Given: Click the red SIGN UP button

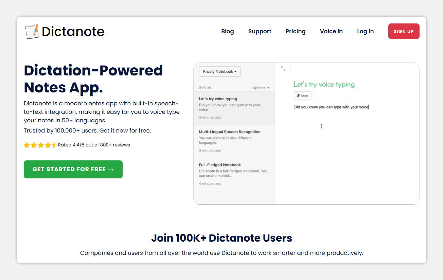Looking at the screenshot, I should pyautogui.click(x=404, y=31).
